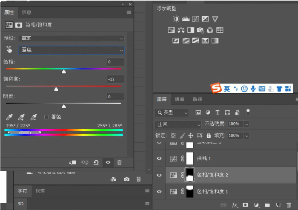Create new fill or adjustment layer

pyautogui.click(x=256, y=205)
